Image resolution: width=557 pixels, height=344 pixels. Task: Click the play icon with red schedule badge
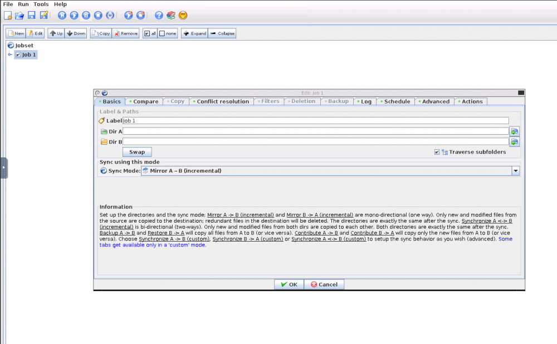click(129, 15)
